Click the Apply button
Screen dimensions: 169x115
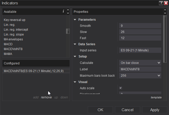[155, 110]
